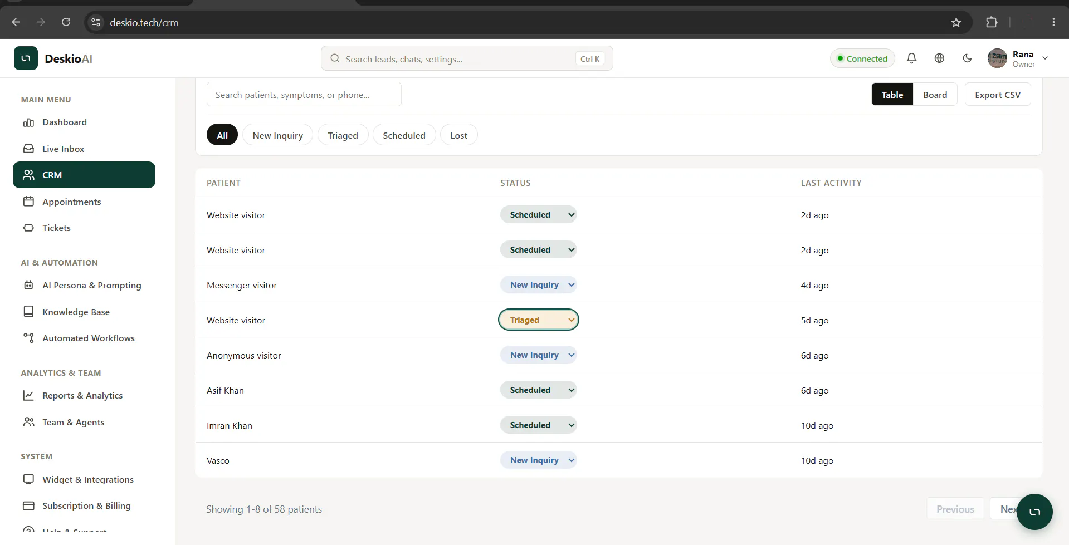Switch to Table view
The width and height of the screenshot is (1069, 545).
click(892, 95)
